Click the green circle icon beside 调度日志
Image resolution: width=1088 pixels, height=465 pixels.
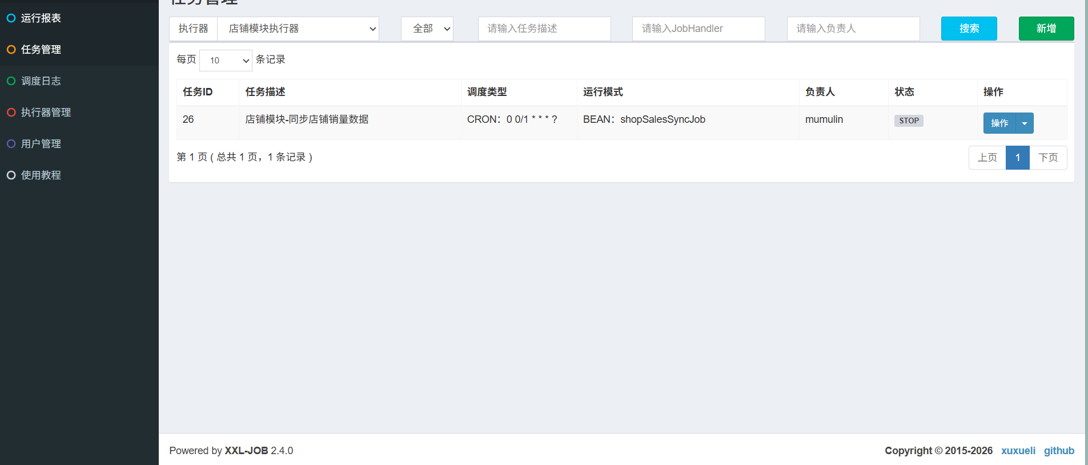click(11, 81)
